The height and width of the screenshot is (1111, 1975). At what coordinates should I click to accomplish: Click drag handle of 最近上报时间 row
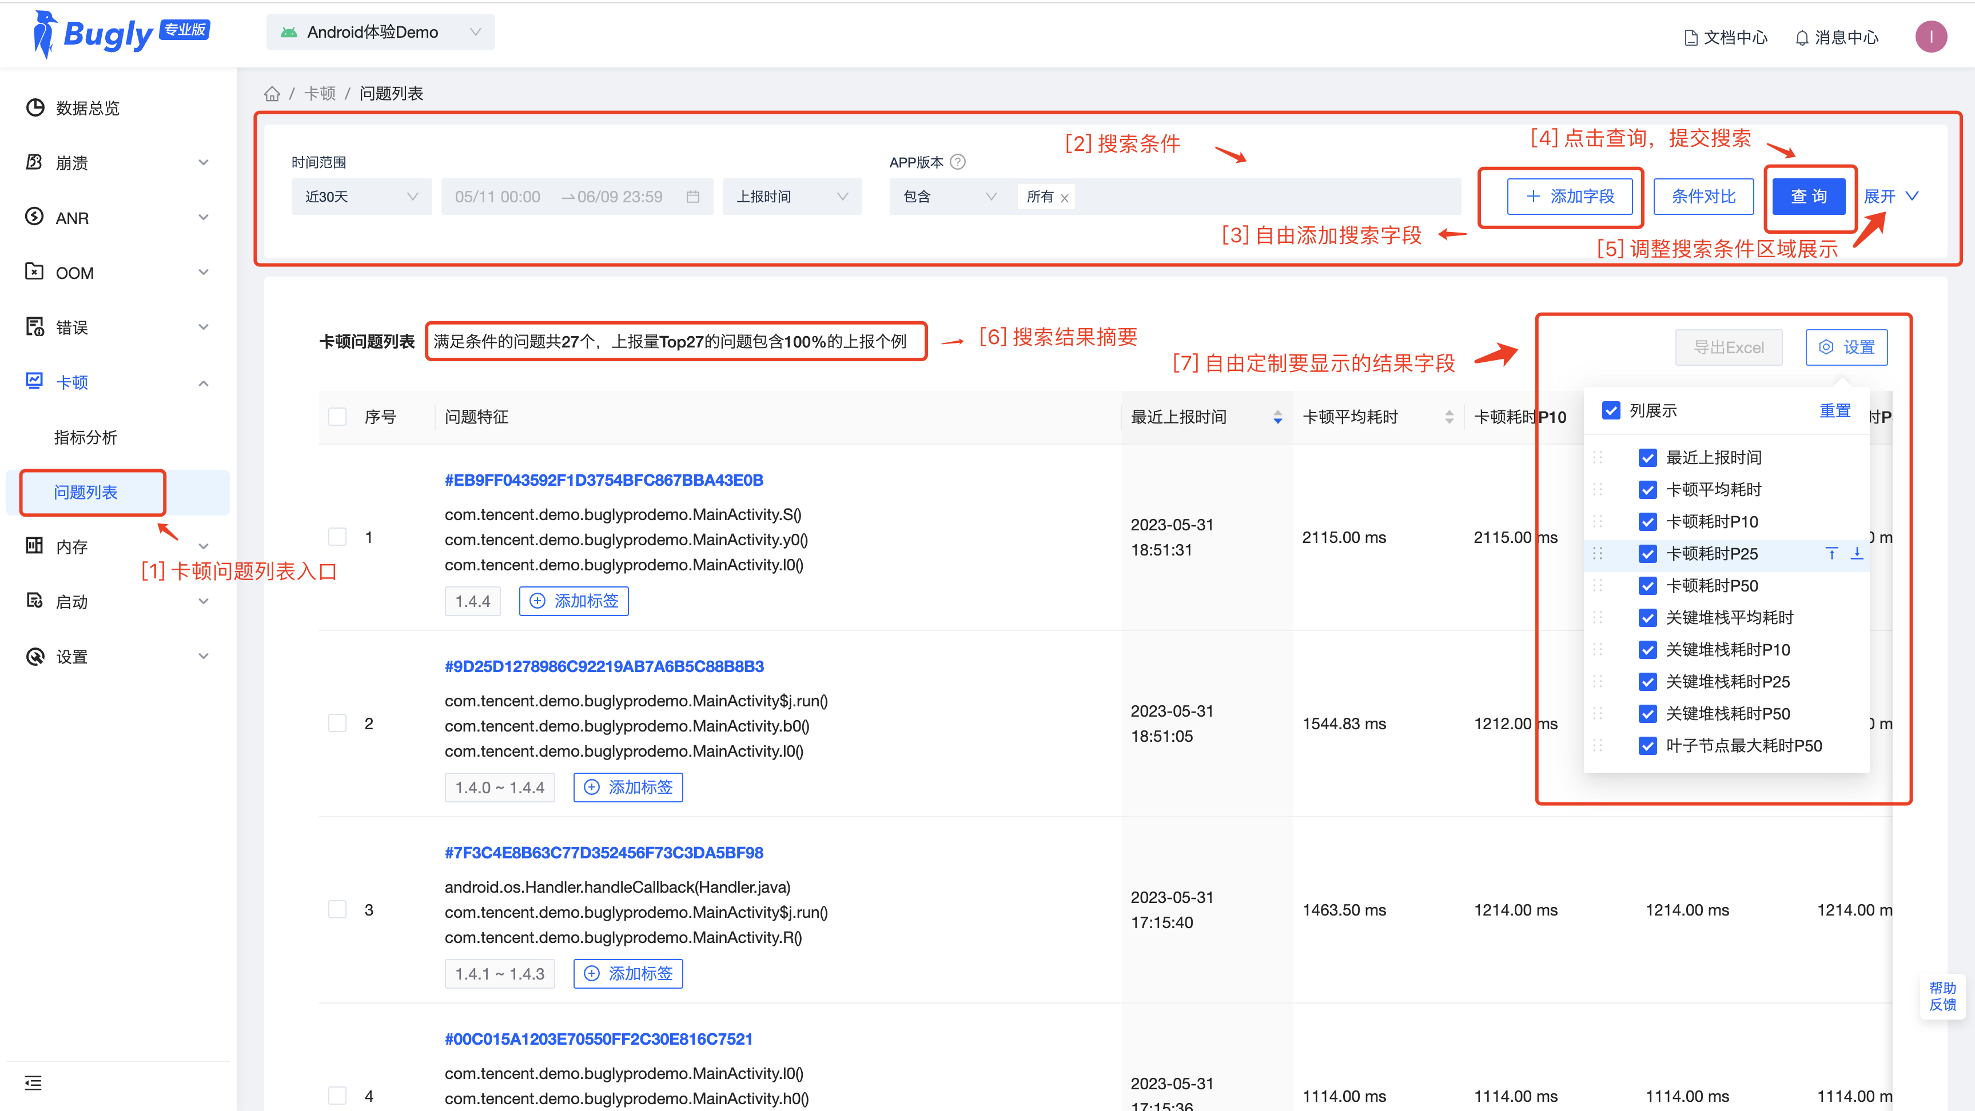click(x=1598, y=457)
